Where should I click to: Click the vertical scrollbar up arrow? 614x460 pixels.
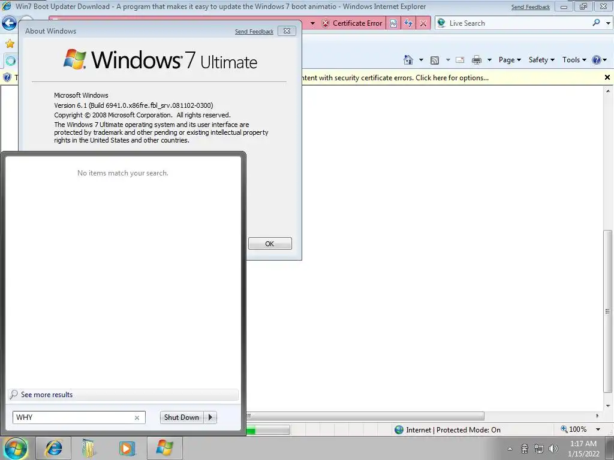tap(607, 91)
